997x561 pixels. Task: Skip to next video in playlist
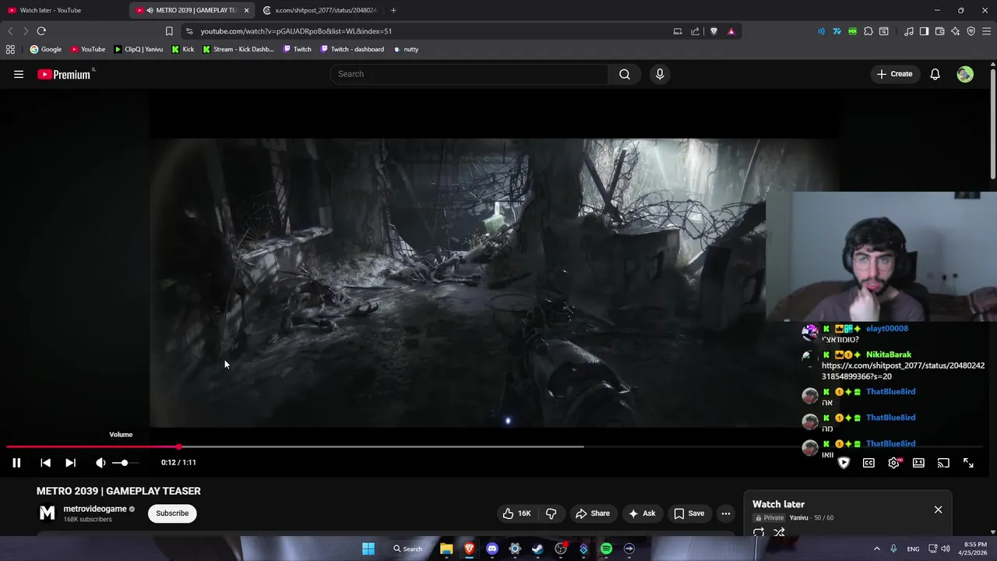pyautogui.click(x=70, y=463)
